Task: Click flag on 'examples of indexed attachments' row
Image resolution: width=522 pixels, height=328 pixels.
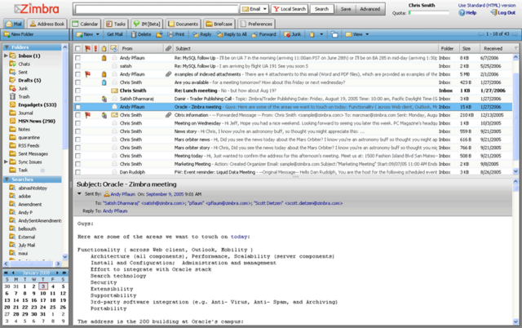Action: coord(87,74)
